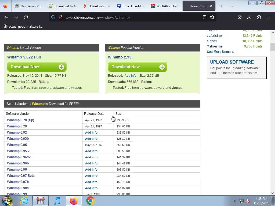Open the Winamp 0.96d2 version link
Image resolution: width=275 pixels, height=206 pixels.
19,157
